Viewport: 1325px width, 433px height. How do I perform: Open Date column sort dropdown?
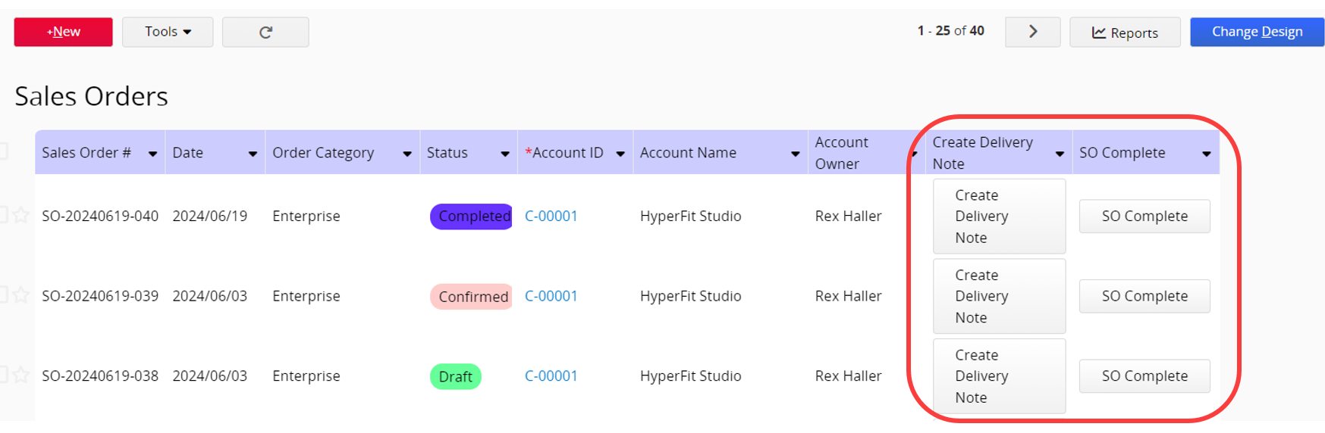click(253, 154)
